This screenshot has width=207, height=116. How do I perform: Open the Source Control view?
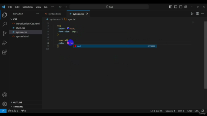5,34
